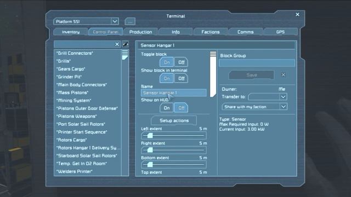The image size is (351, 197).
Task: Adjust the Right extent slider
Action: tap(174, 150)
